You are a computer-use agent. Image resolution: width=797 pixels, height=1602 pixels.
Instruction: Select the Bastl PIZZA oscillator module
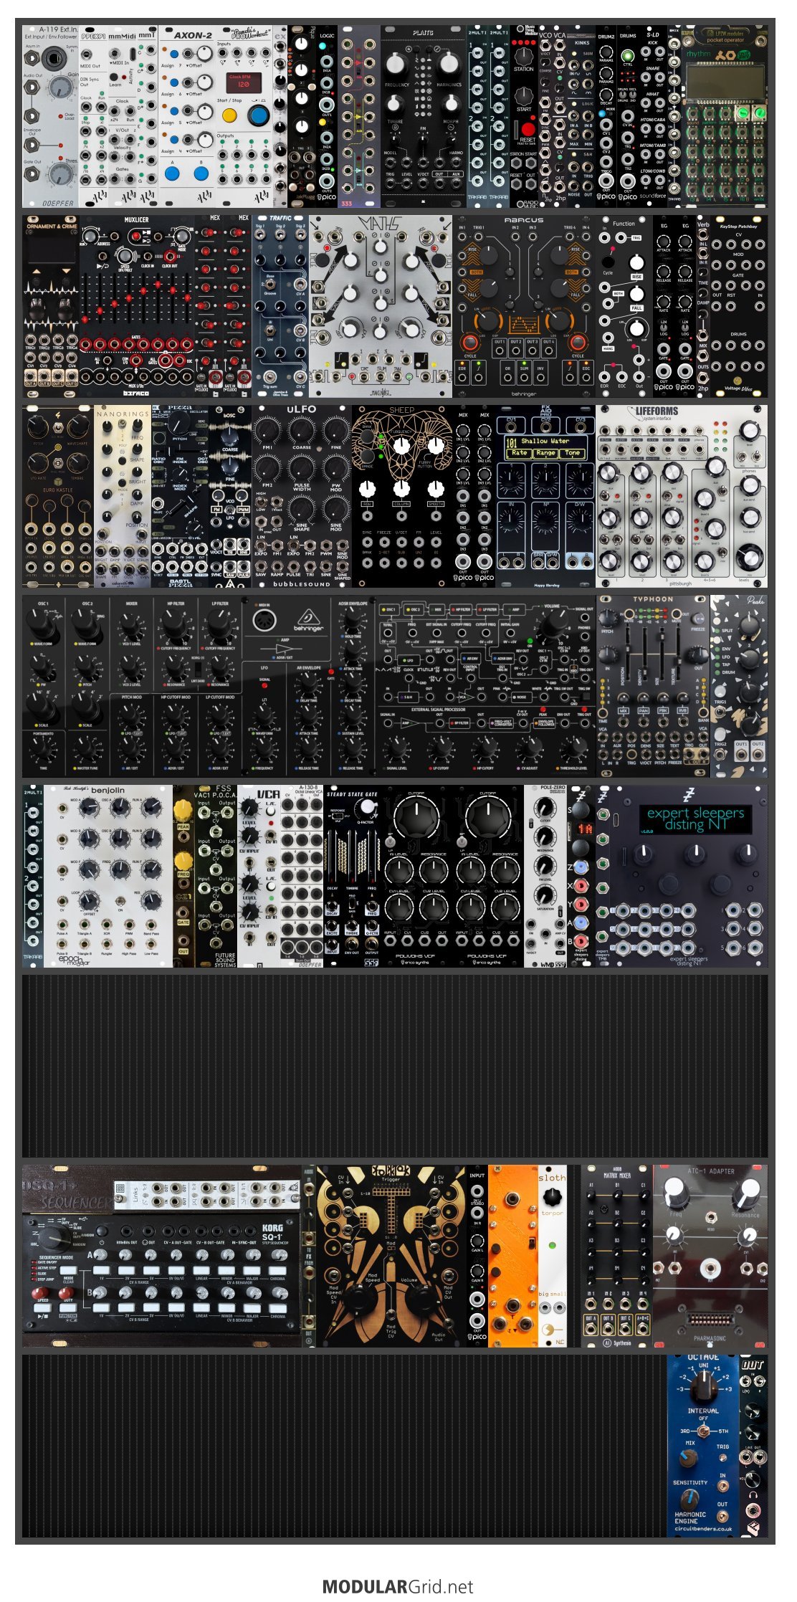tap(179, 497)
